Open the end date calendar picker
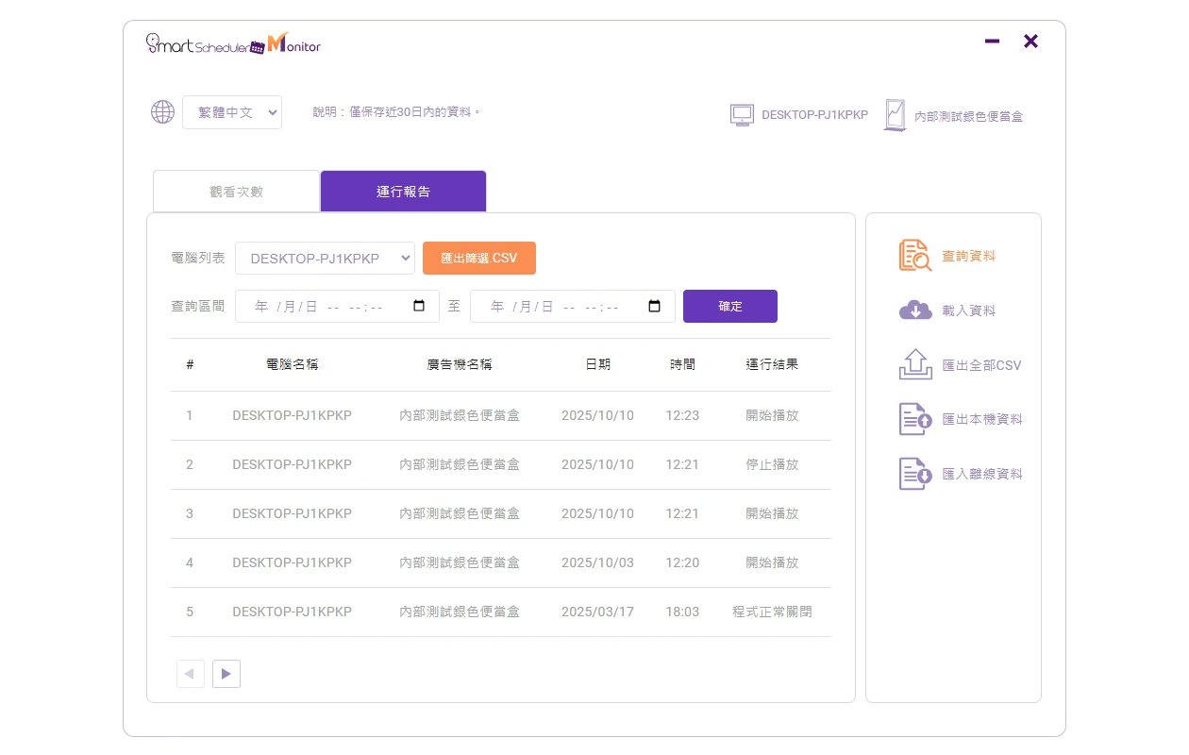This screenshot has height=755, width=1189. [x=655, y=307]
